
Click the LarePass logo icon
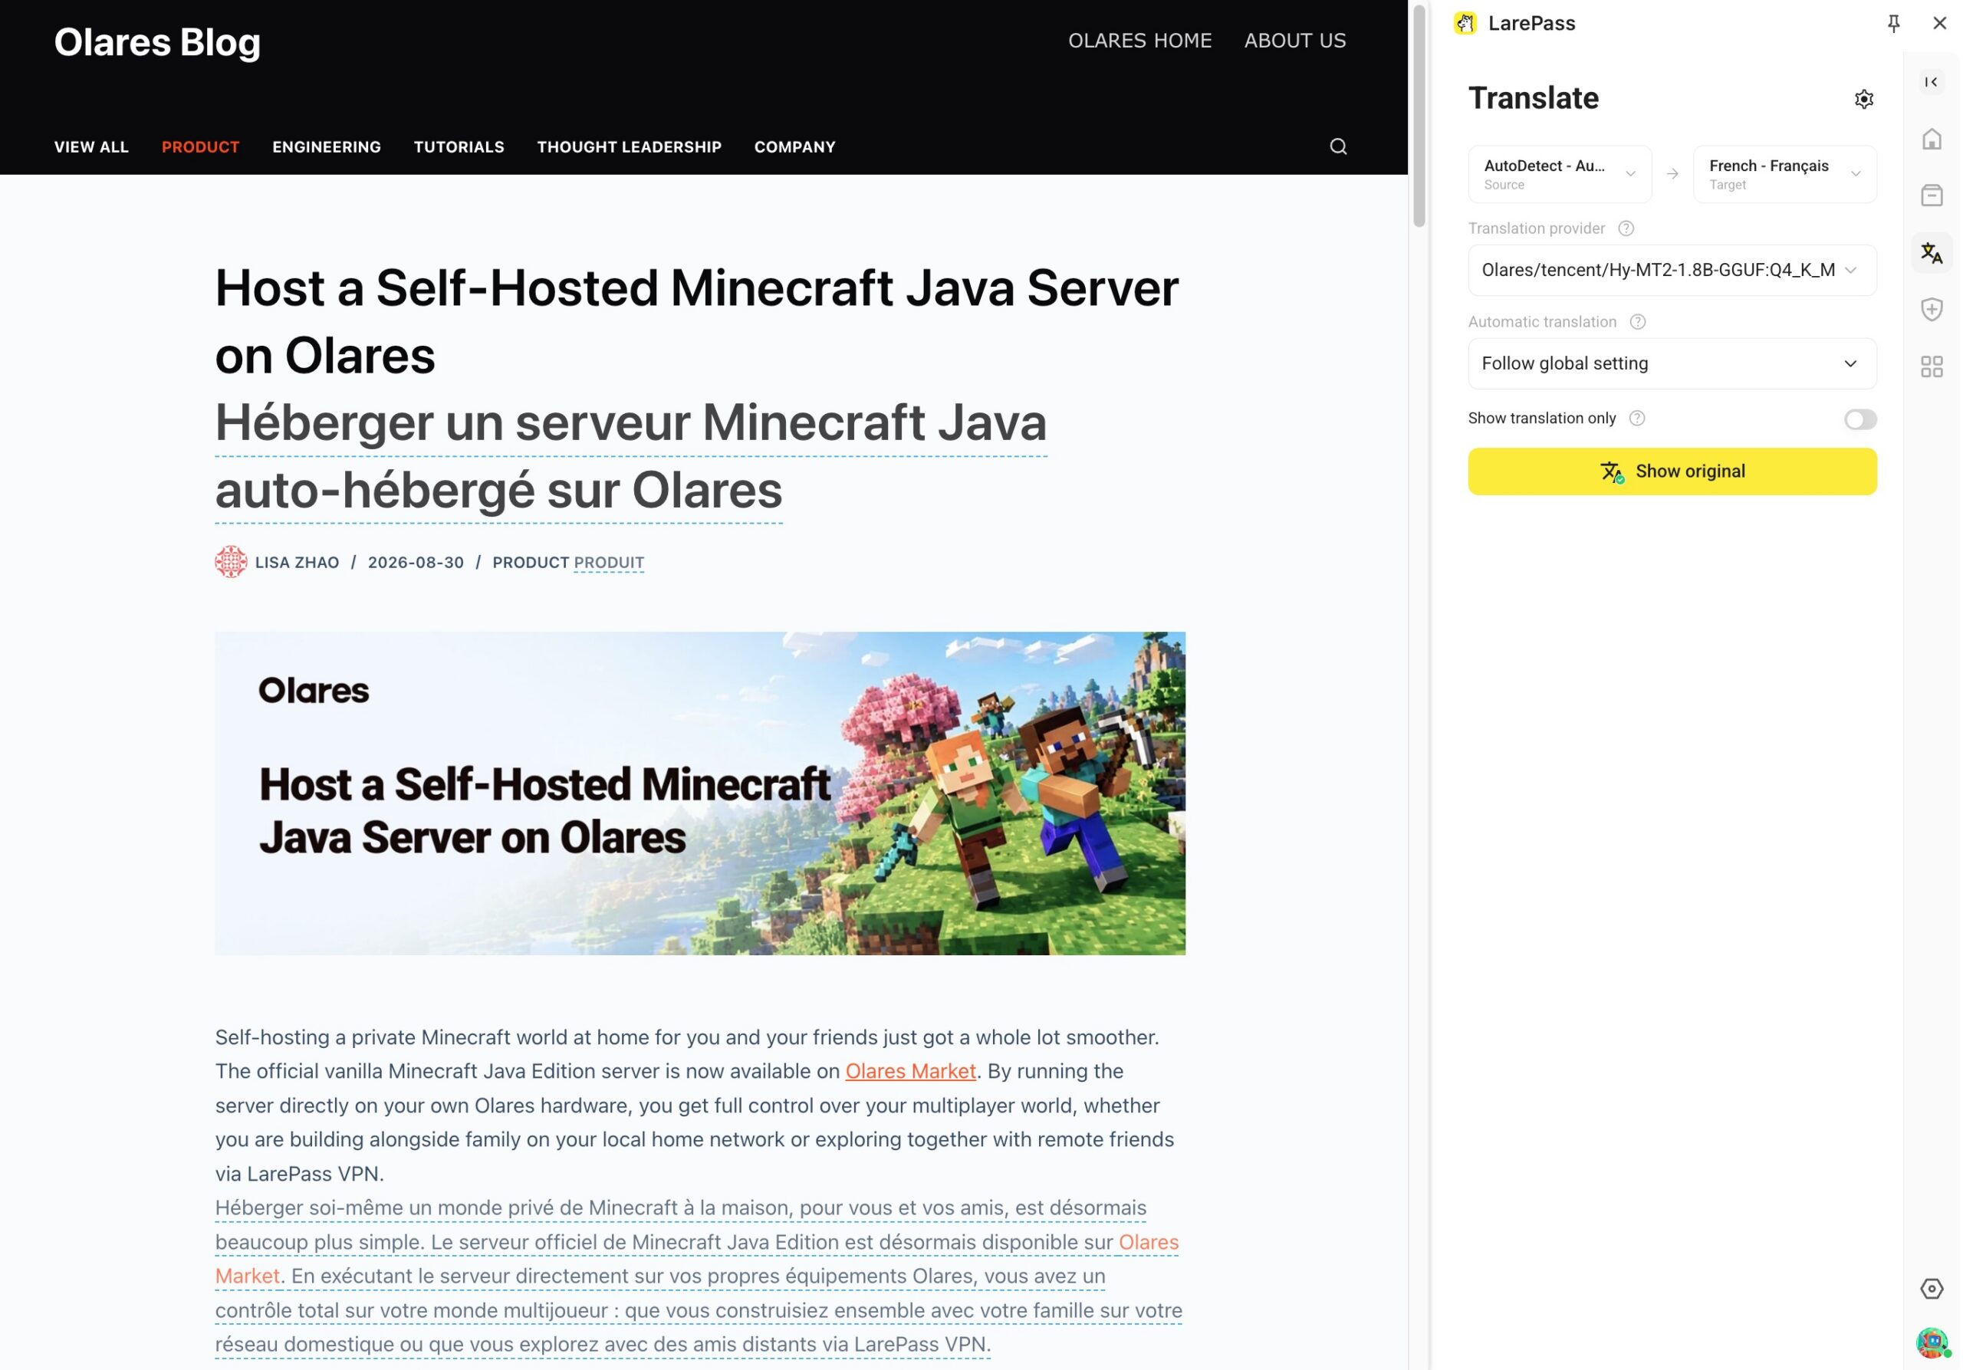coord(1465,23)
